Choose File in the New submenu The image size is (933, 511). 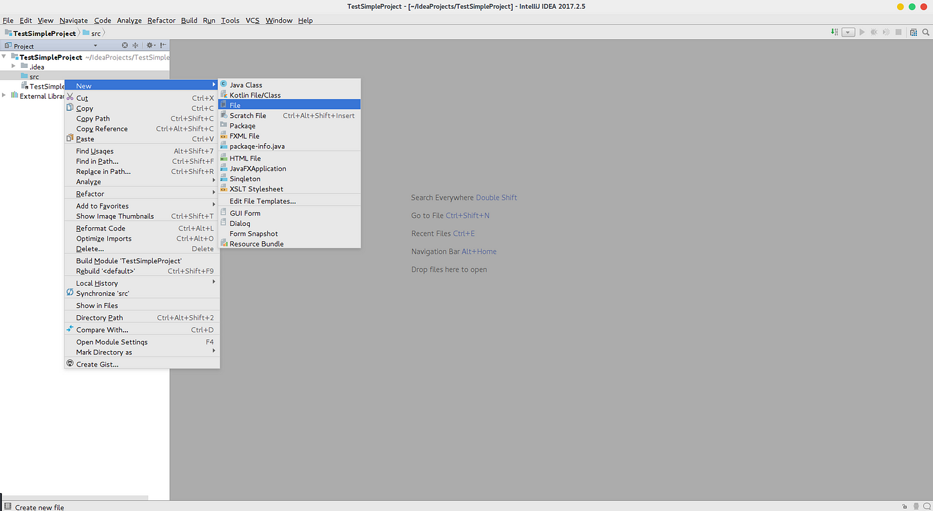[289, 105]
